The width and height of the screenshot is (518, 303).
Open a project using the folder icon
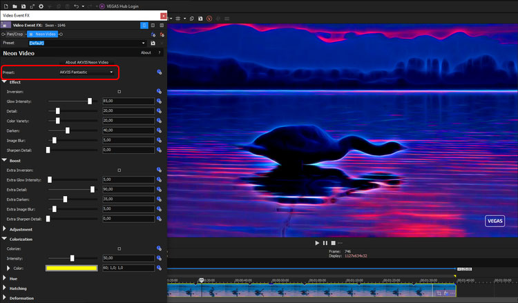15,6
